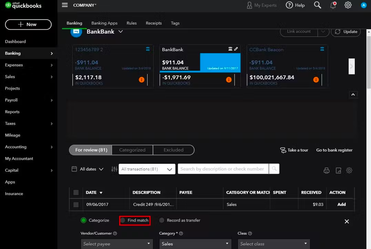
Task: Open the Select class dropdown
Action: click(x=274, y=244)
